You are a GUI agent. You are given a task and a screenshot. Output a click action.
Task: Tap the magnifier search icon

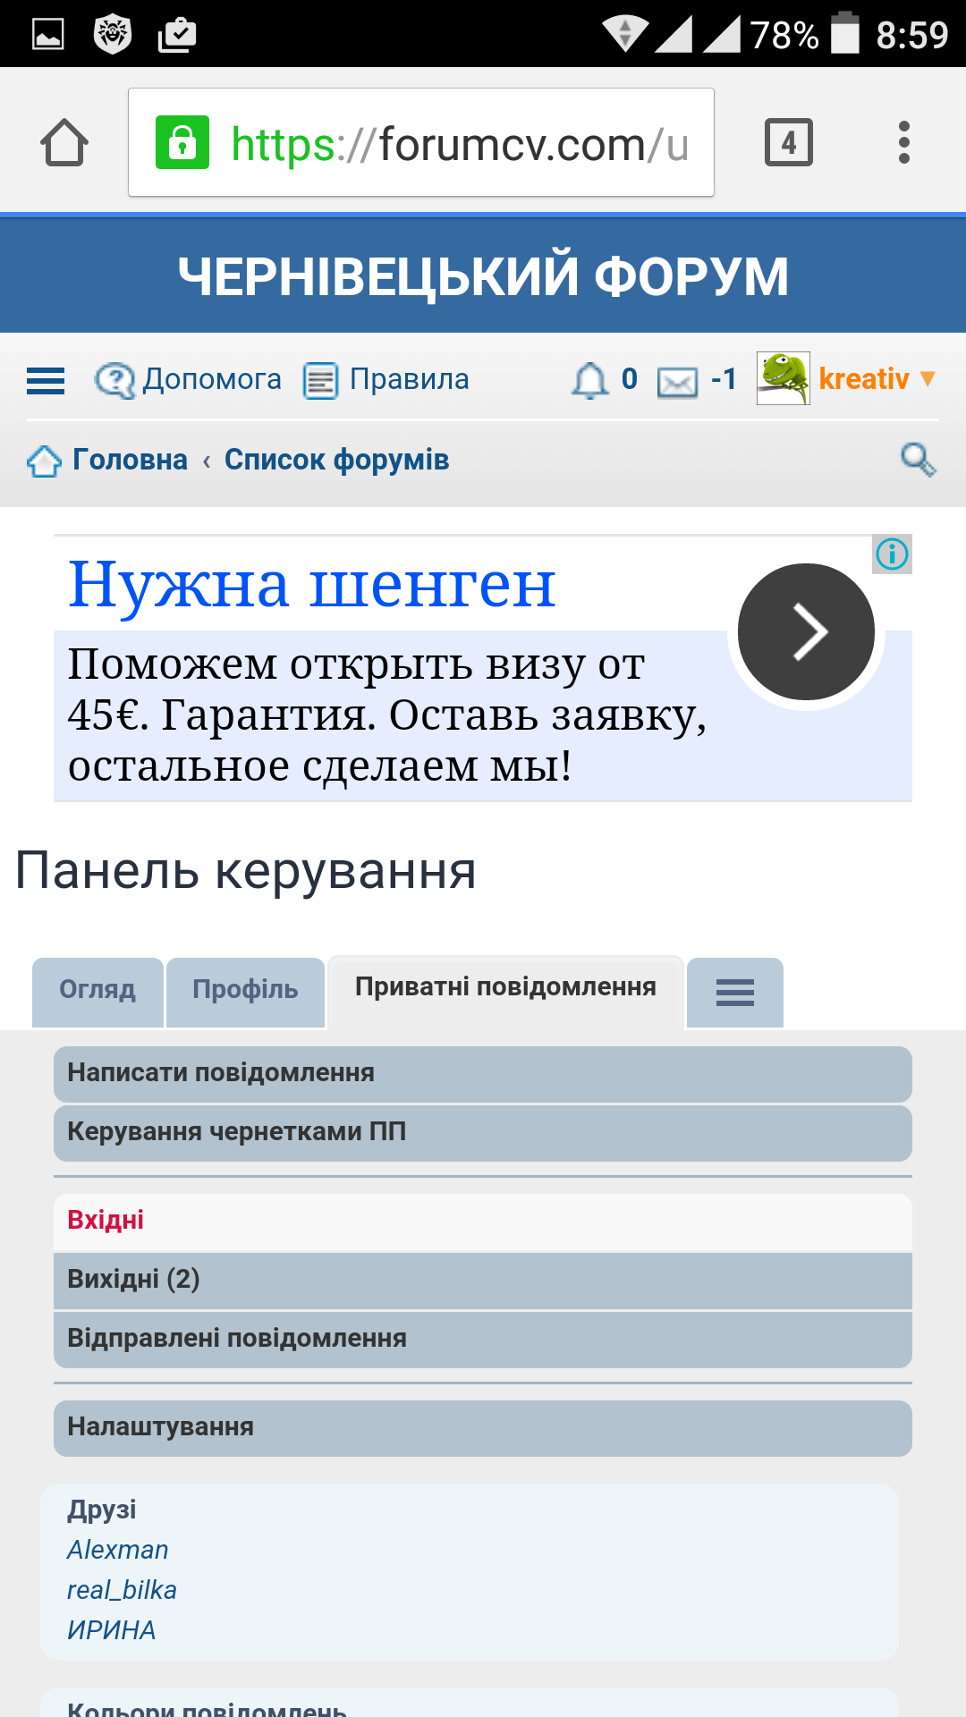point(918,460)
